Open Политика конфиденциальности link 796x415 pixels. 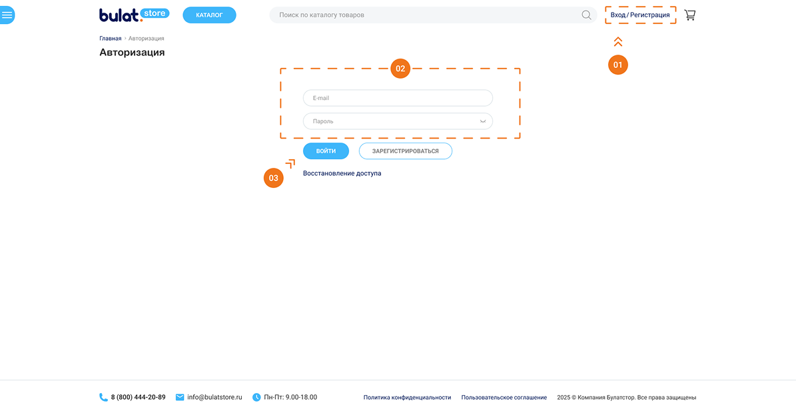coord(407,398)
